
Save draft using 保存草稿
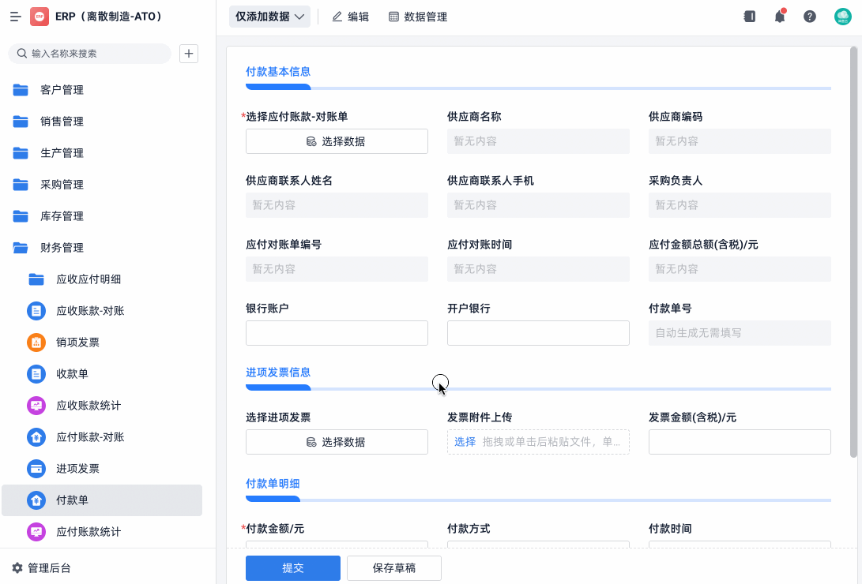(393, 567)
